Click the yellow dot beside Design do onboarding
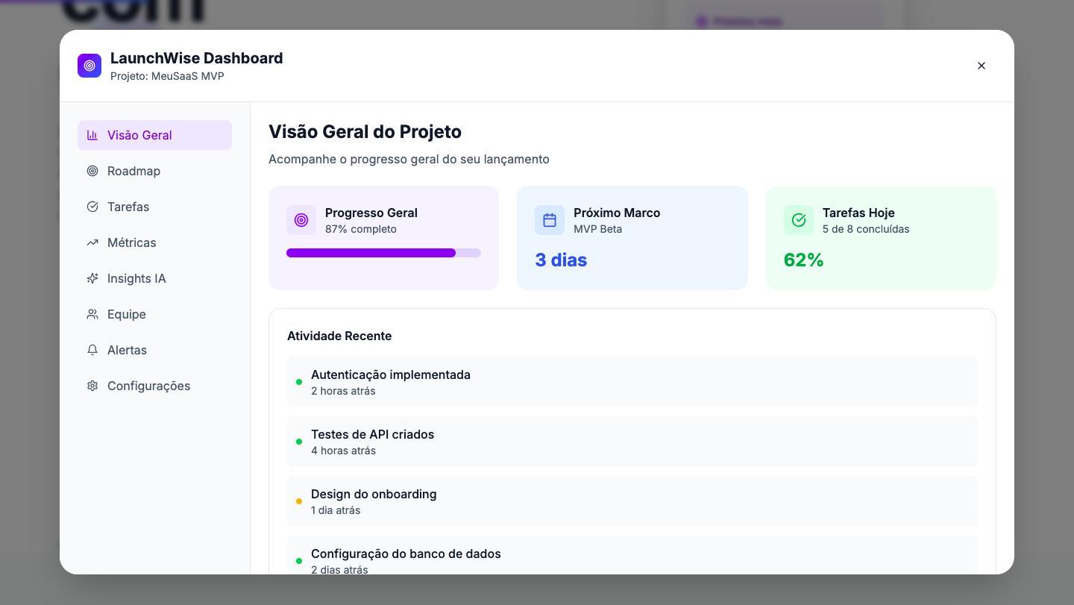The image size is (1074, 605). 299,501
